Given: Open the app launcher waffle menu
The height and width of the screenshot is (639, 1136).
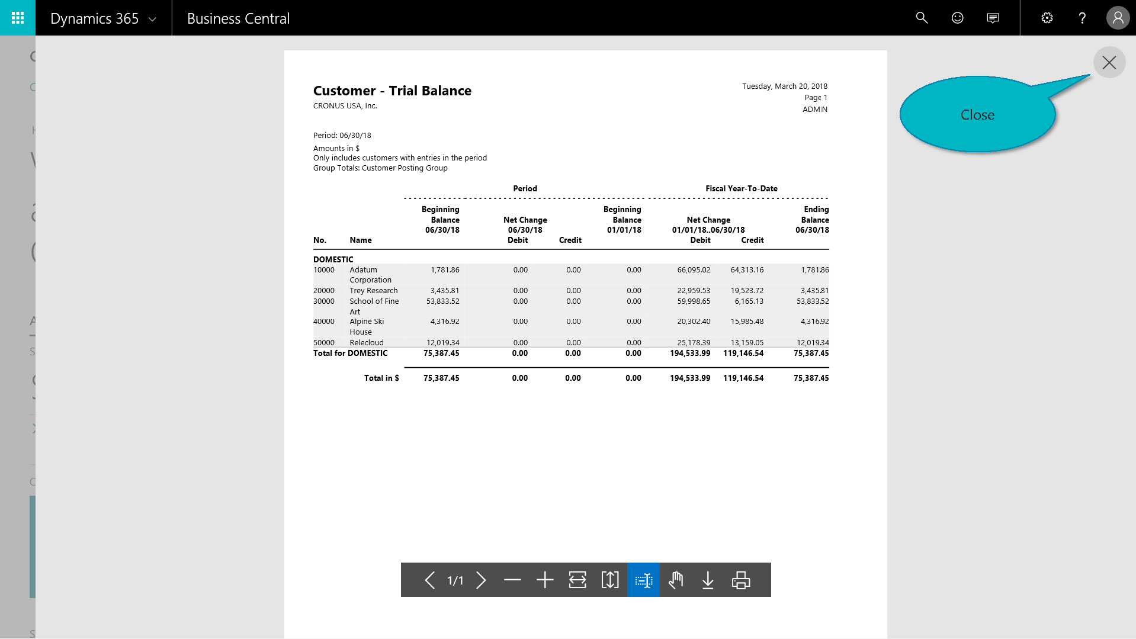Looking at the screenshot, I should pos(18,18).
